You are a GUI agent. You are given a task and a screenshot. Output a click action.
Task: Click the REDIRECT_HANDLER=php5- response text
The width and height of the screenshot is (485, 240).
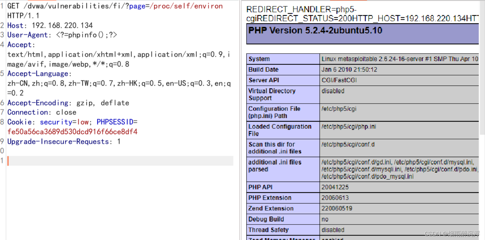point(301,10)
